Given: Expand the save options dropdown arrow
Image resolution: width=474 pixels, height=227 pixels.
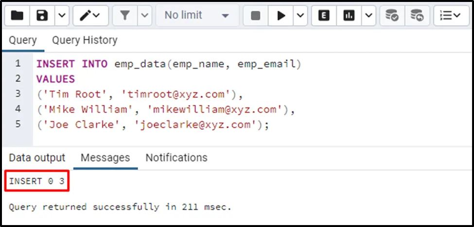Looking at the screenshot, I should (x=61, y=16).
